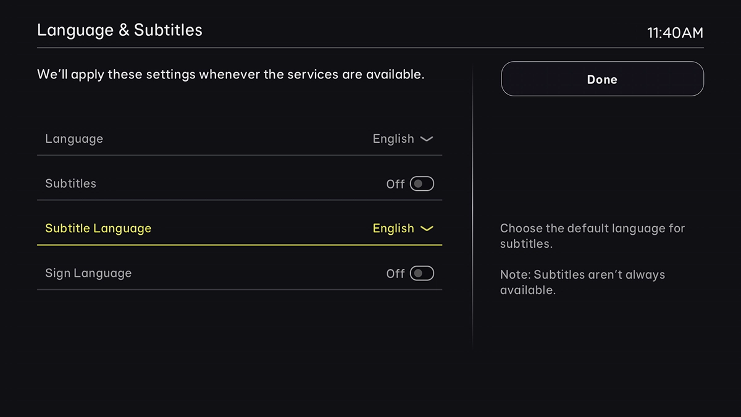
Task: Confirm settings with Done
Action: 602,79
